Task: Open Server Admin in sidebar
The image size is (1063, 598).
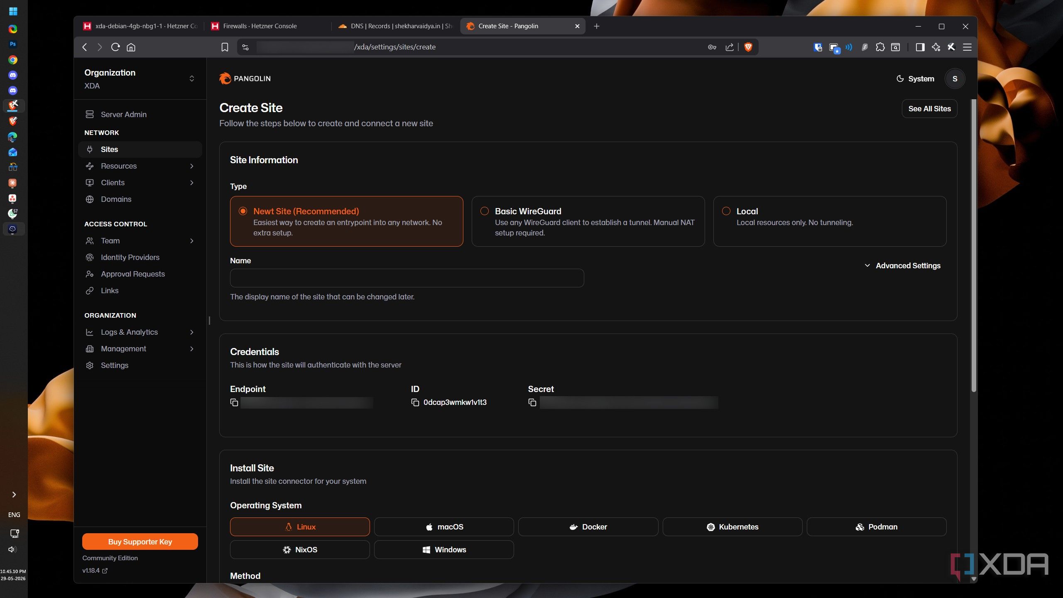Action: pyautogui.click(x=140, y=114)
